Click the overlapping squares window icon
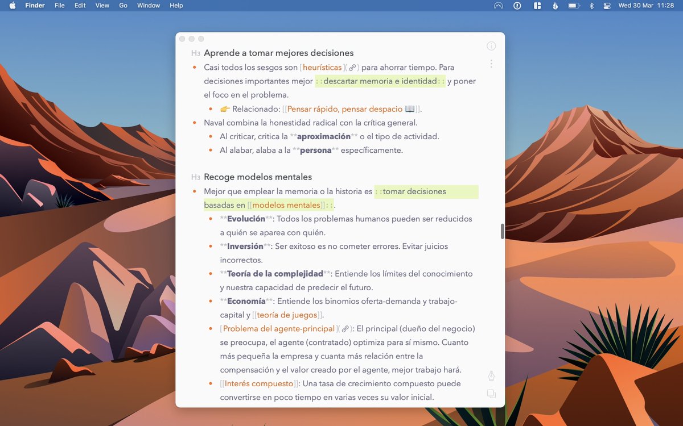The height and width of the screenshot is (426, 683). tap(491, 394)
